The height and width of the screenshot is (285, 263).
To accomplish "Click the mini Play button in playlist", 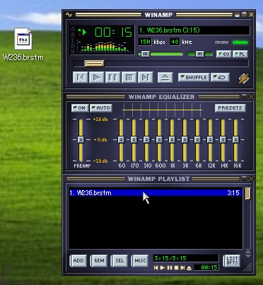I will click(x=163, y=268).
